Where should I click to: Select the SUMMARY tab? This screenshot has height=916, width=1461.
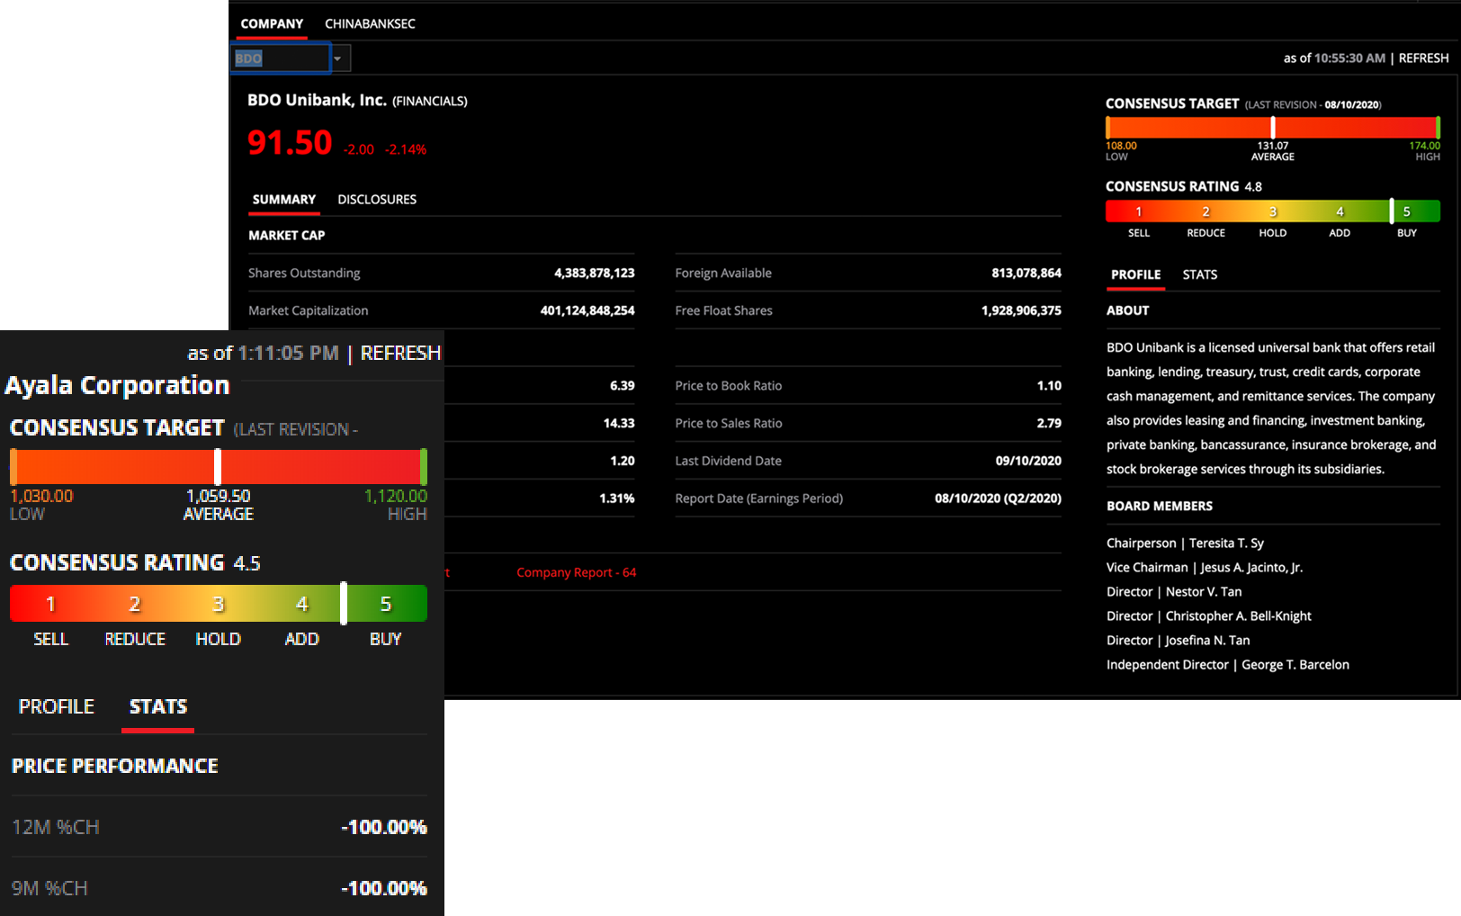click(x=284, y=200)
